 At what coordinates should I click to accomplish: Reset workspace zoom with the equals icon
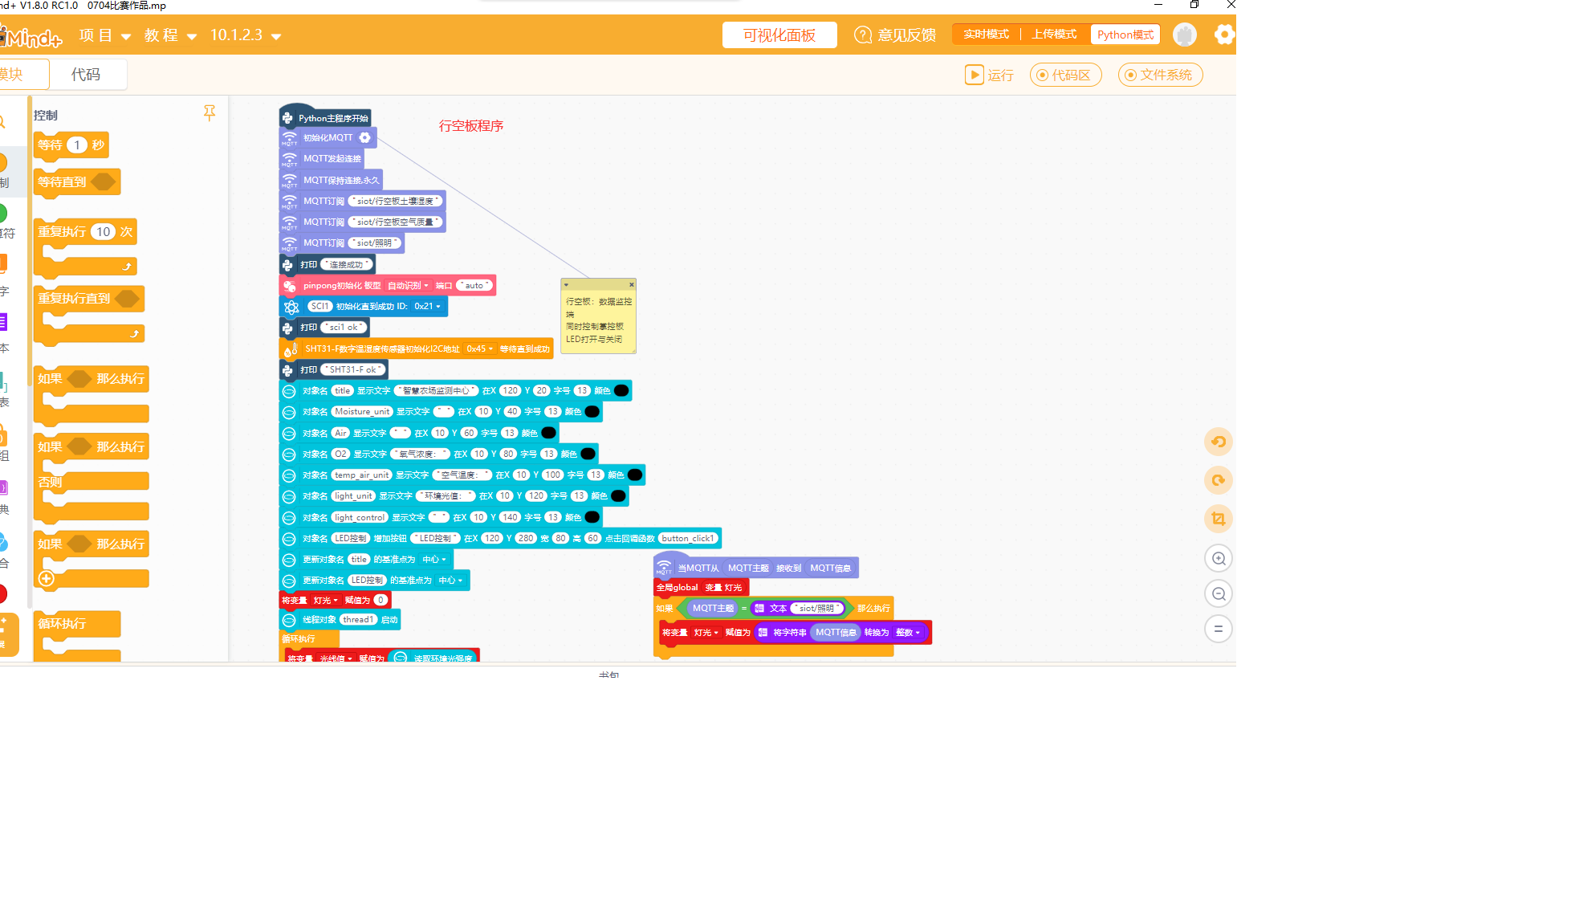1219,629
